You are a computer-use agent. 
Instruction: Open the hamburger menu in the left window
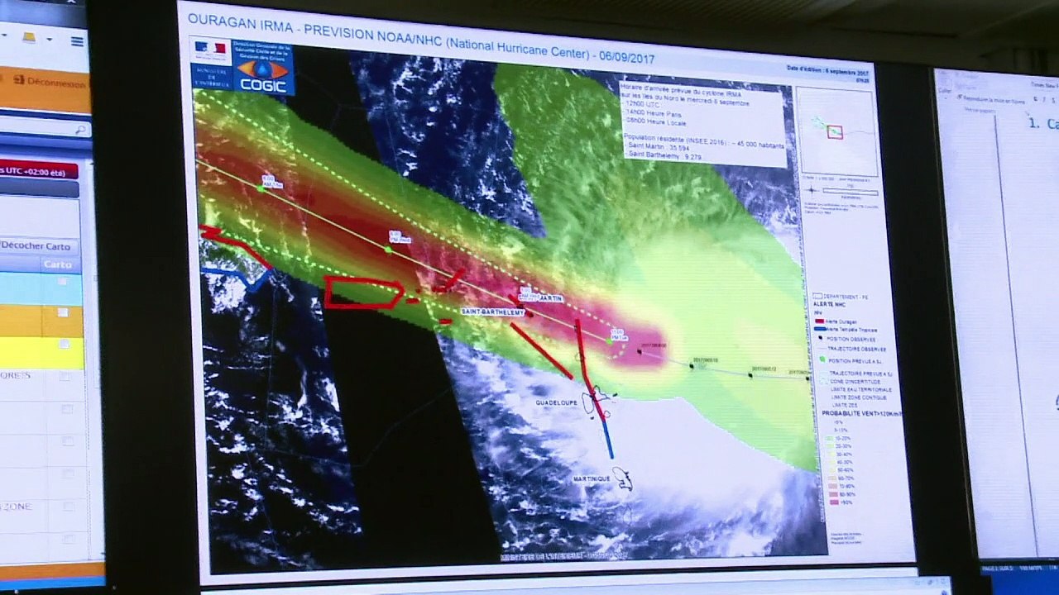pos(77,40)
